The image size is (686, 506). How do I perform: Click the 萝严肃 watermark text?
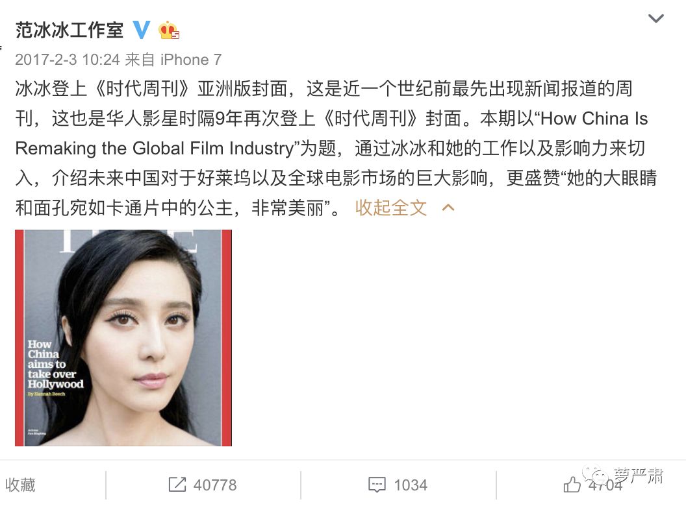[x=638, y=476]
